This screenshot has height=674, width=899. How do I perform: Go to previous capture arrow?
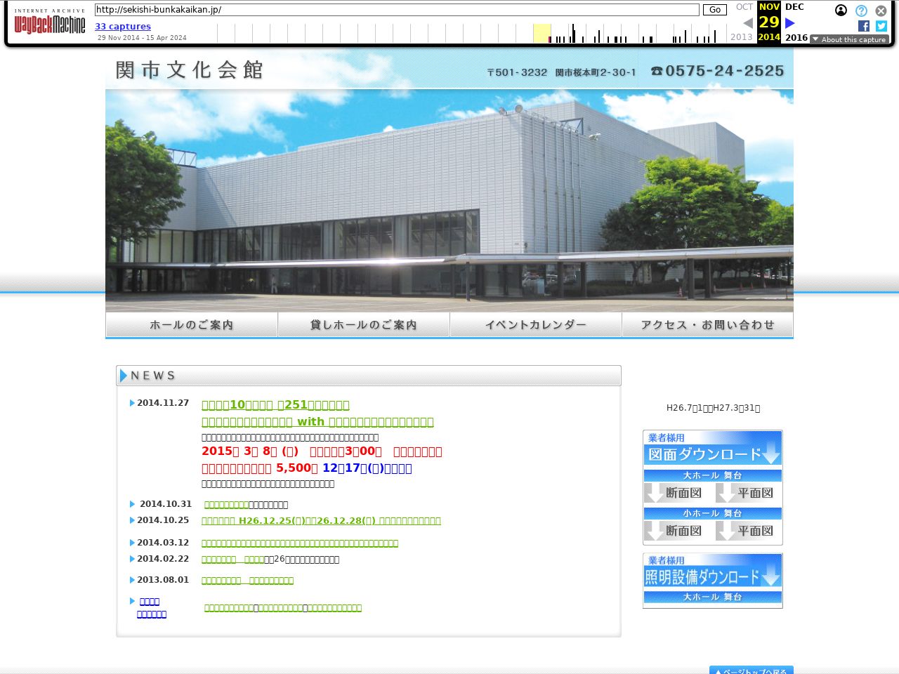pos(748,23)
